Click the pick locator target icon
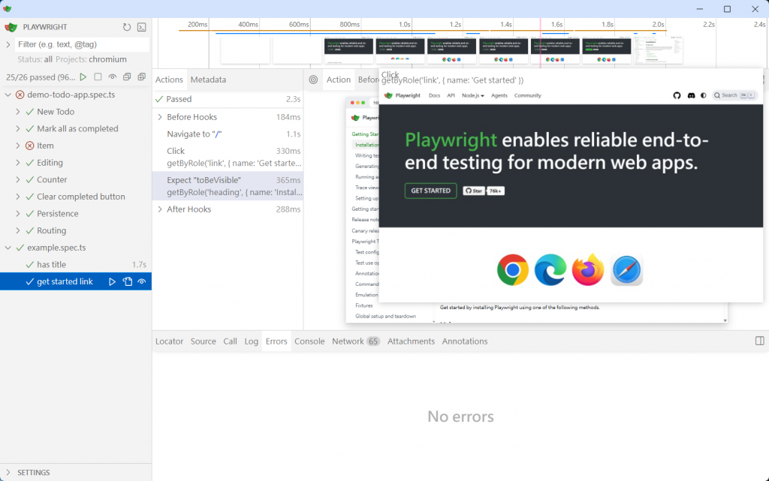The height and width of the screenshot is (481, 769). click(313, 80)
